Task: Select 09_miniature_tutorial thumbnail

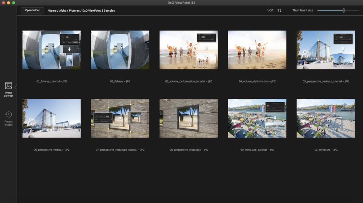Action: [257, 118]
